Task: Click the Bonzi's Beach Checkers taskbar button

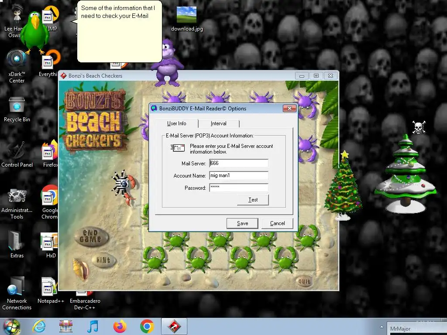Action: (174, 326)
